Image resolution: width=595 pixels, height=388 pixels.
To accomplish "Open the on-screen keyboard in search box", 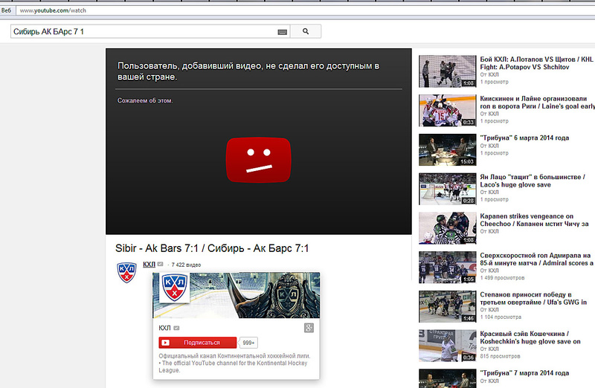I will (x=282, y=32).
